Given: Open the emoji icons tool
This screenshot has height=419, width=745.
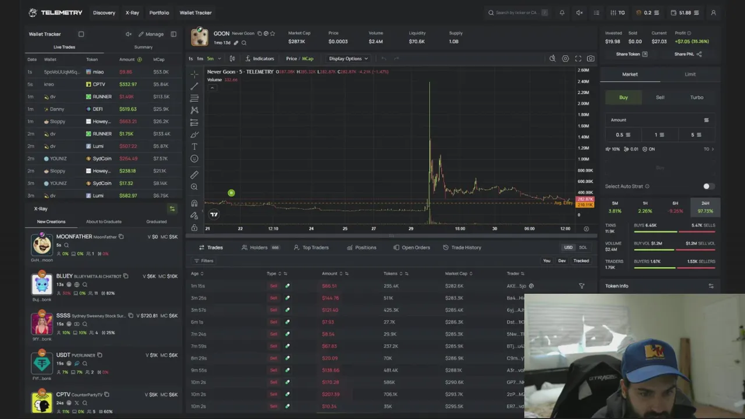Looking at the screenshot, I should (x=194, y=158).
